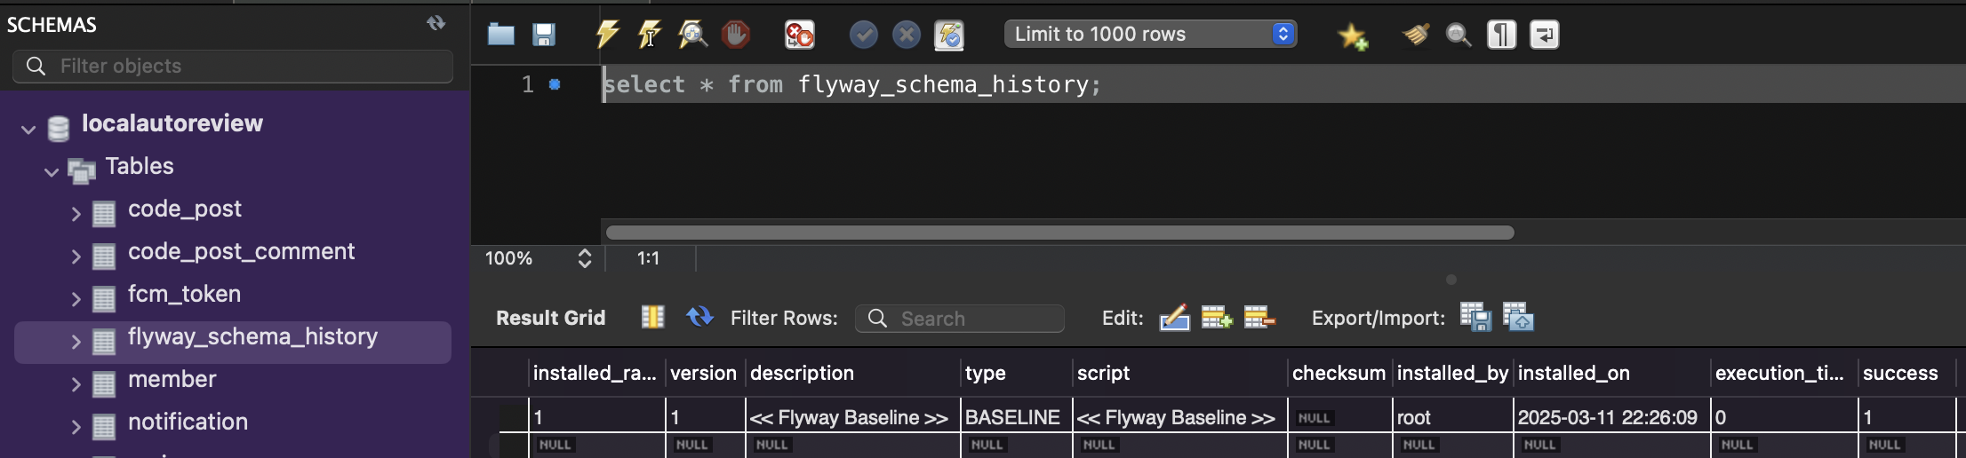Select cell 2025-03-11 22:26:09
Image resolution: width=1966 pixels, height=458 pixels.
point(1612,417)
